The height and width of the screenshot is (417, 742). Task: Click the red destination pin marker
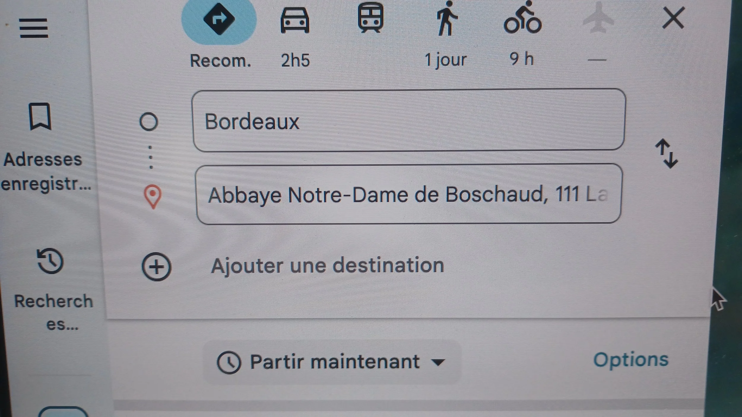153,197
